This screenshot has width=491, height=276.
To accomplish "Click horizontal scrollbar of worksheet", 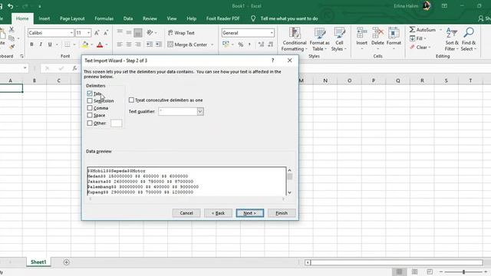I will (x=397, y=262).
